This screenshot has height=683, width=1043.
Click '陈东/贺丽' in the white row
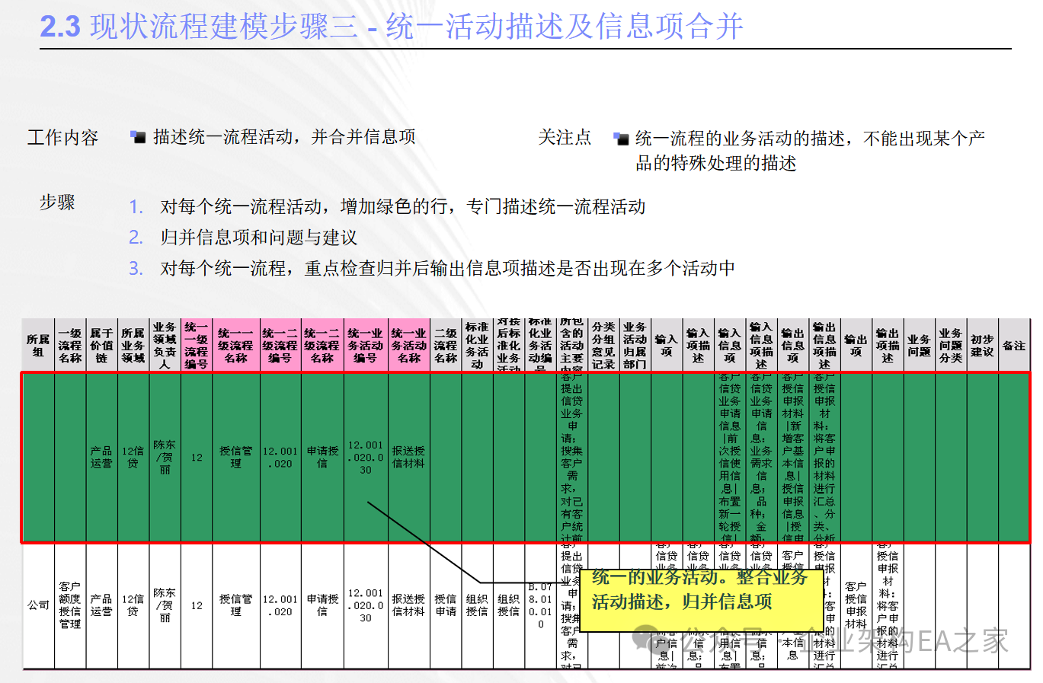(165, 605)
